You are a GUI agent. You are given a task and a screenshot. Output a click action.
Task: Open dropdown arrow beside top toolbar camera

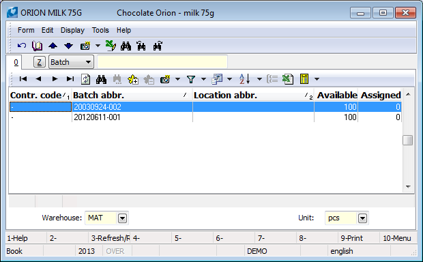[x=98, y=46]
